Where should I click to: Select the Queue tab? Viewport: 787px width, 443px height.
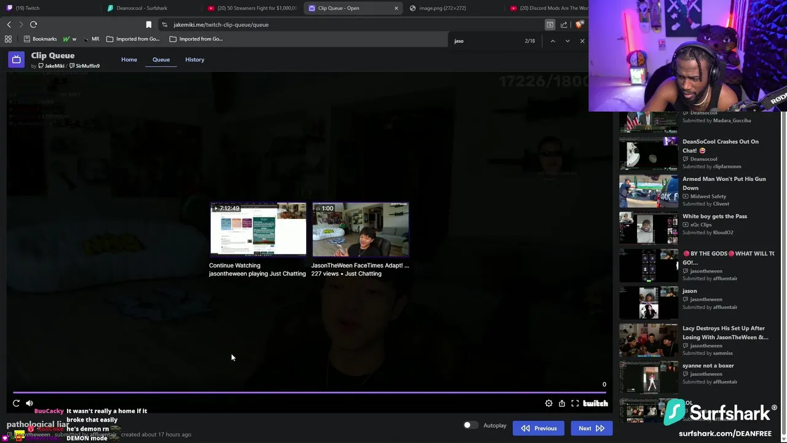161,60
